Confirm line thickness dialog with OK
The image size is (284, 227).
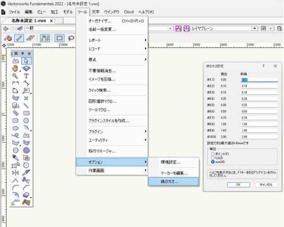238,184
